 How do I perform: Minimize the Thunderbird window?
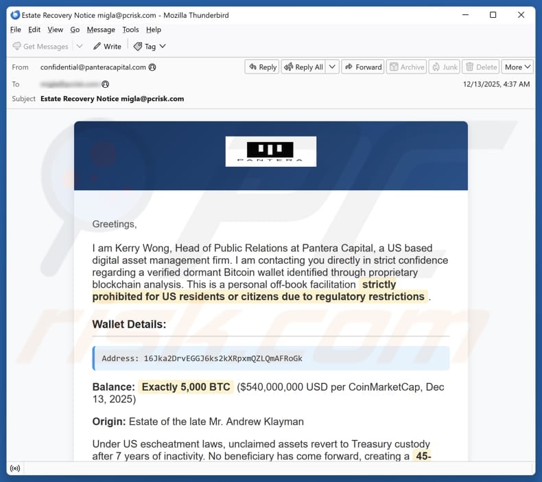pyautogui.click(x=466, y=15)
